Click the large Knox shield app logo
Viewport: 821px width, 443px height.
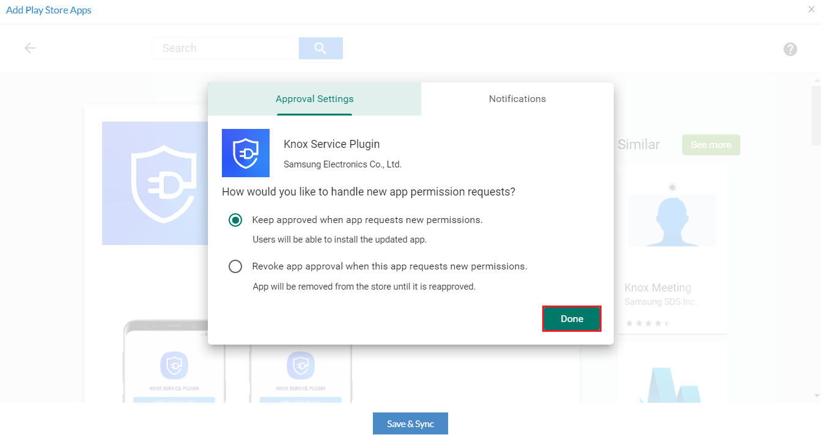[x=155, y=183]
